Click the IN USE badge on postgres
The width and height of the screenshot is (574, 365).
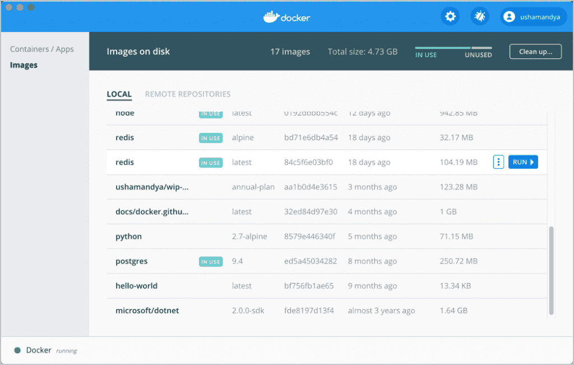(x=210, y=261)
